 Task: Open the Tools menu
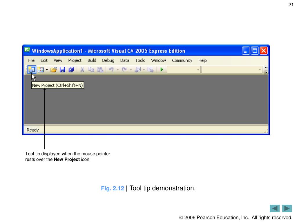(x=140, y=60)
